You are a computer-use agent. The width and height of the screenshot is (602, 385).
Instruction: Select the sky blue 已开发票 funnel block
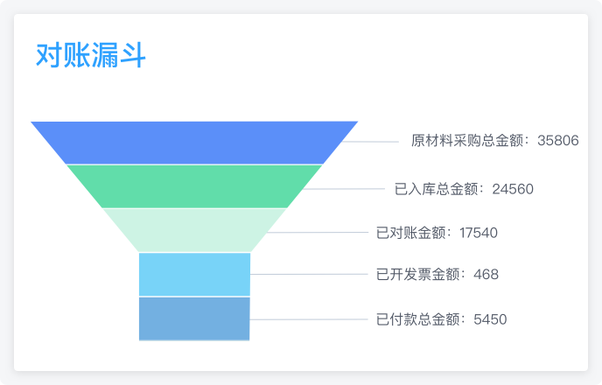coord(194,274)
